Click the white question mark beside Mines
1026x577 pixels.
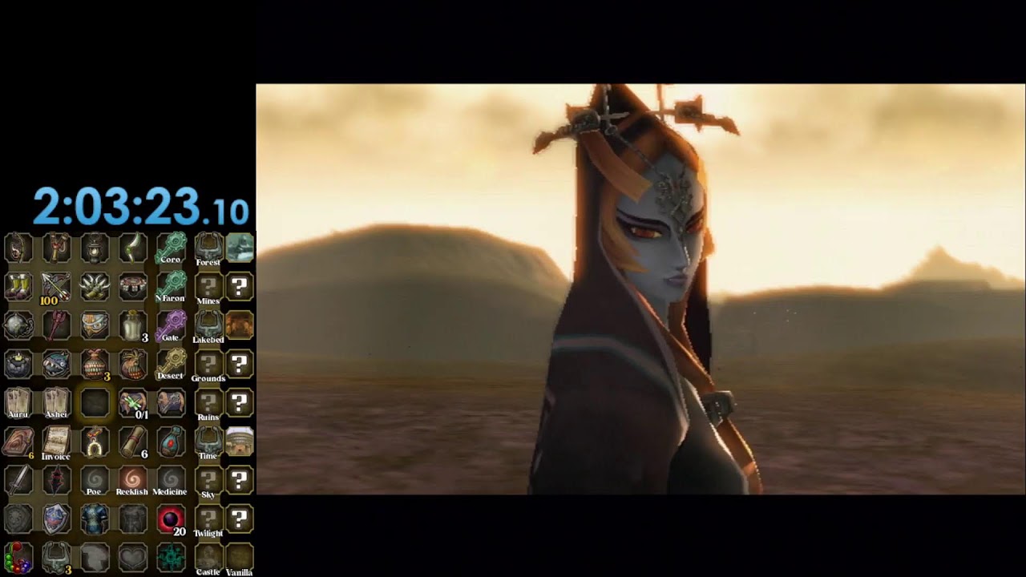tap(239, 286)
